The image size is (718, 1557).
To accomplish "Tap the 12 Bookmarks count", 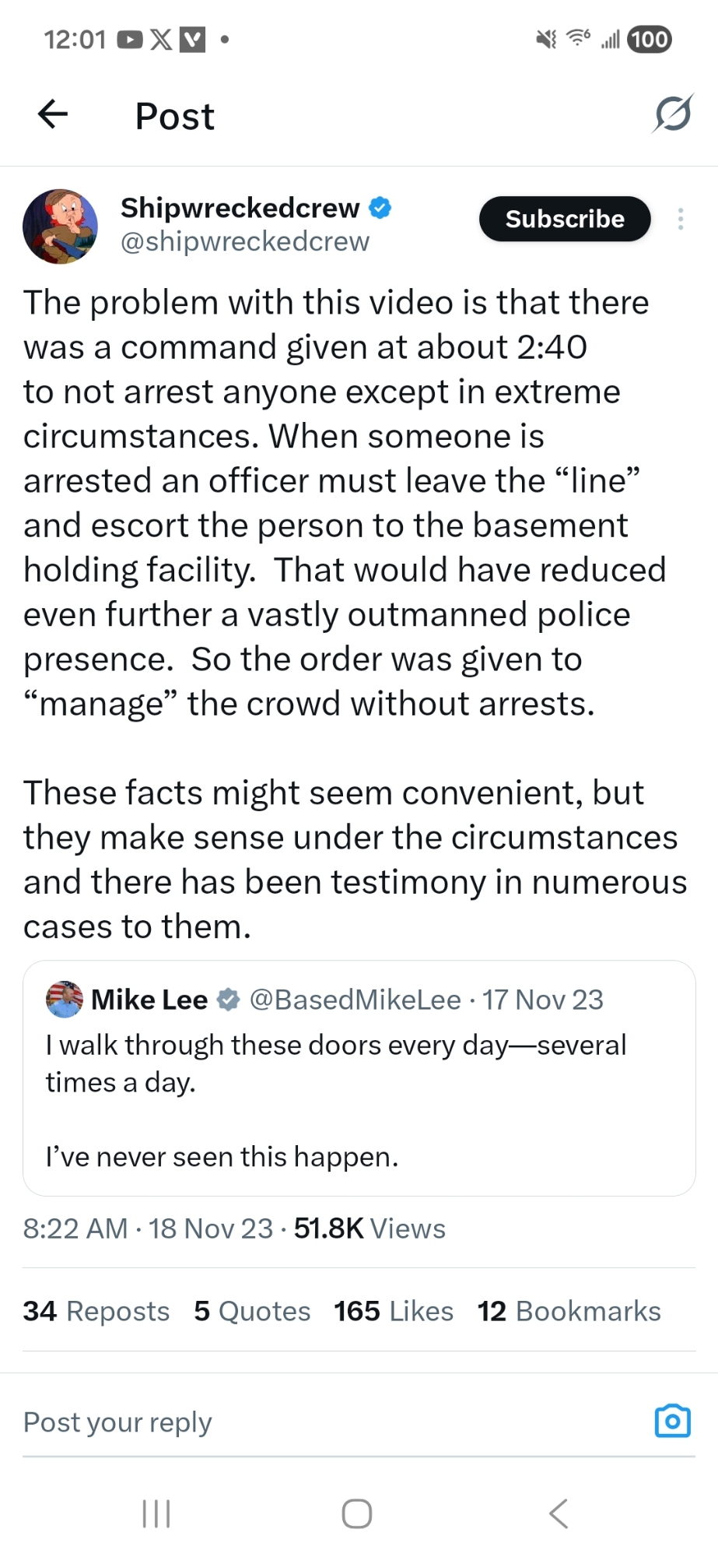I will point(569,1311).
